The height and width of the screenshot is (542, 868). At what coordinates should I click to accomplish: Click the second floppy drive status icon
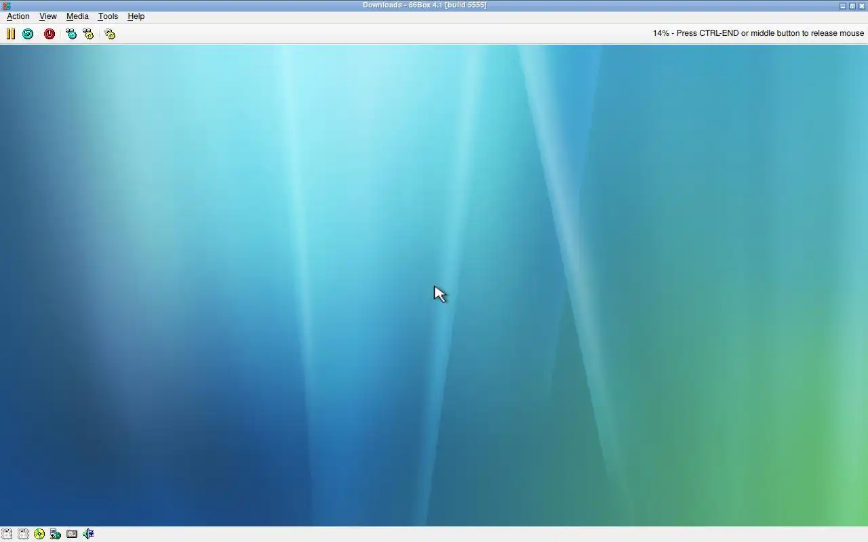pyautogui.click(x=22, y=534)
